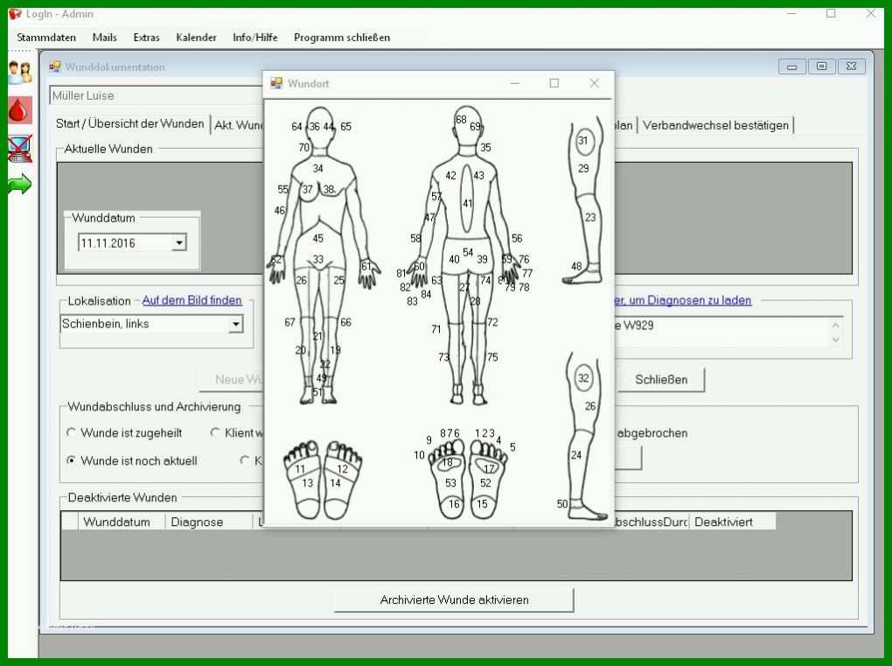Screen dimensions: 892x666
Task: Minimize the Wunddokumentation window
Action: (x=792, y=67)
